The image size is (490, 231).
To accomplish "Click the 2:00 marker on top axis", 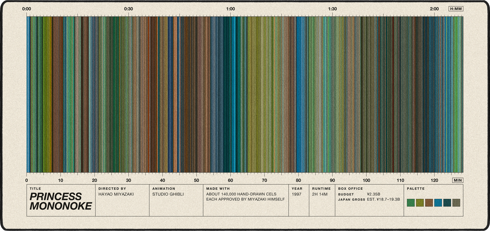I will pyautogui.click(x=434, y=9).
